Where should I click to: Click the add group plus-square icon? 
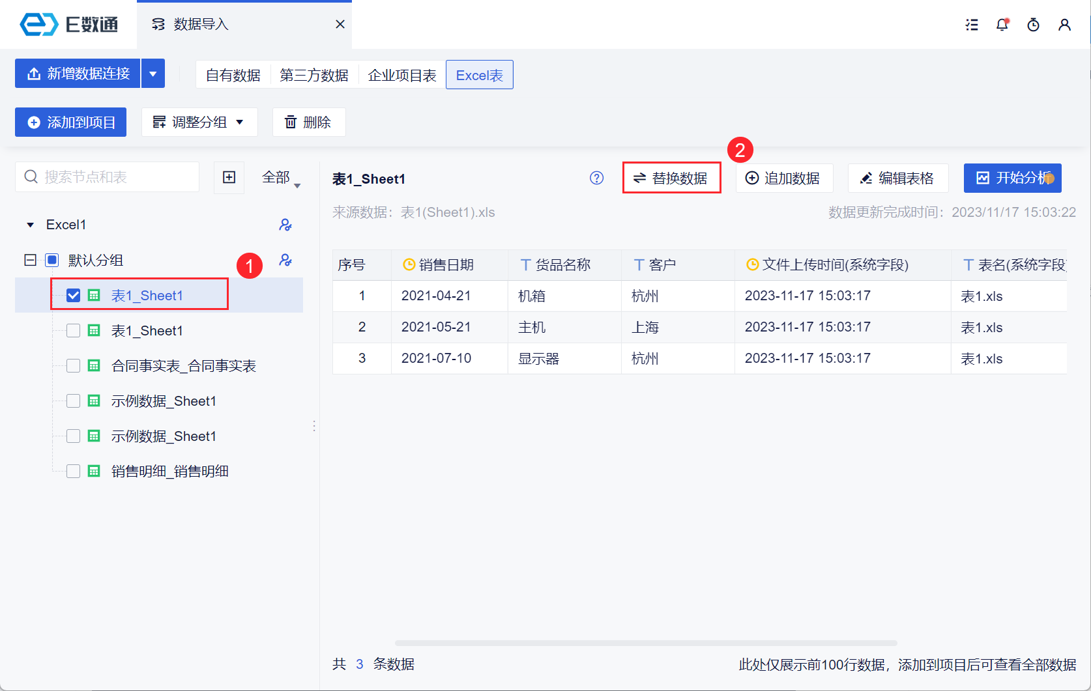click(229, 177)
